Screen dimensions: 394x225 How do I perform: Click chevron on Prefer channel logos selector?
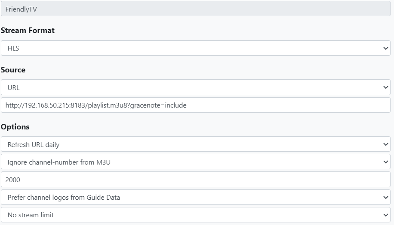coord(385,198)
